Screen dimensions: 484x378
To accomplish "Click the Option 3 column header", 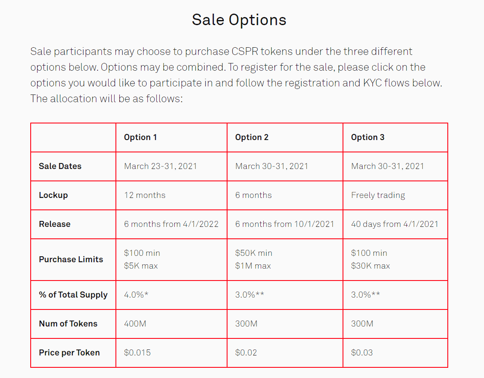I will tap(368, 137).
